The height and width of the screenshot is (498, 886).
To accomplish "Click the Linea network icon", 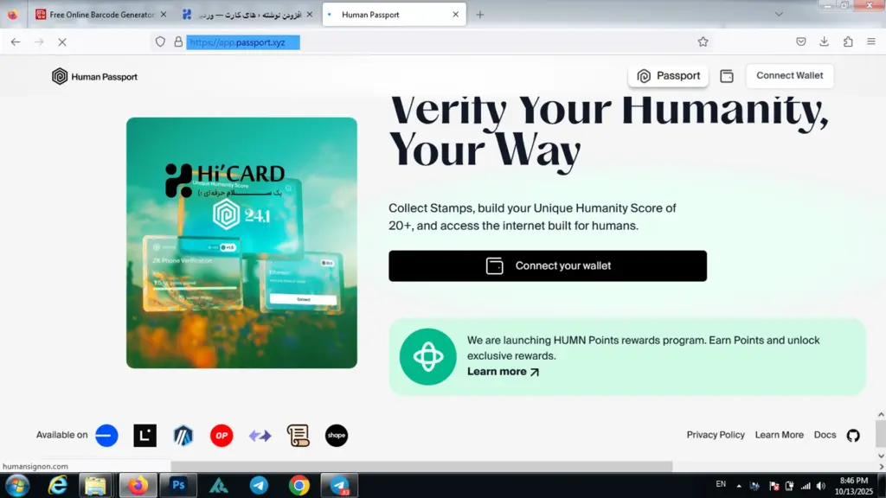I will point(145,436).
